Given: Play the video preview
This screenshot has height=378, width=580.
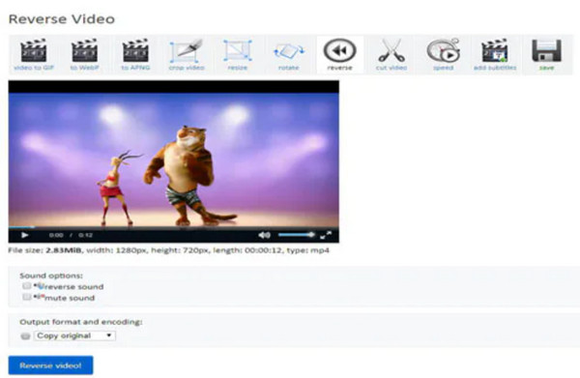Looking at the screenshot, I should 25,235.
